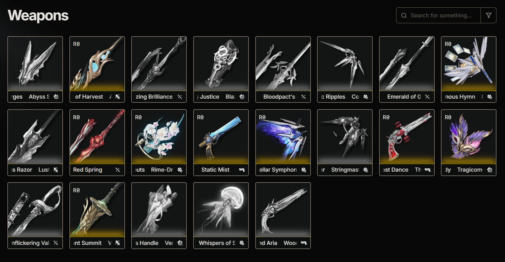Screen dimensions: 505x262
Task: Click the search magnifier icon
Action: click(404, 15)
